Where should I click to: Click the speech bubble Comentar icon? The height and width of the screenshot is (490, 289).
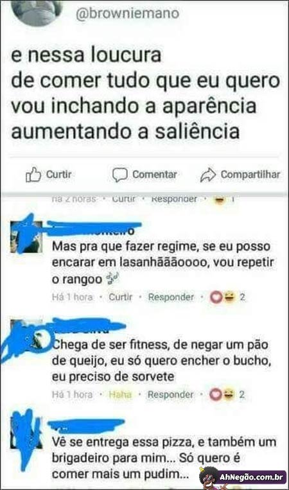point(120,175)
